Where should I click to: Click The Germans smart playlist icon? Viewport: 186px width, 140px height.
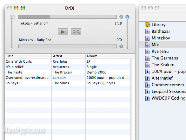147,58
